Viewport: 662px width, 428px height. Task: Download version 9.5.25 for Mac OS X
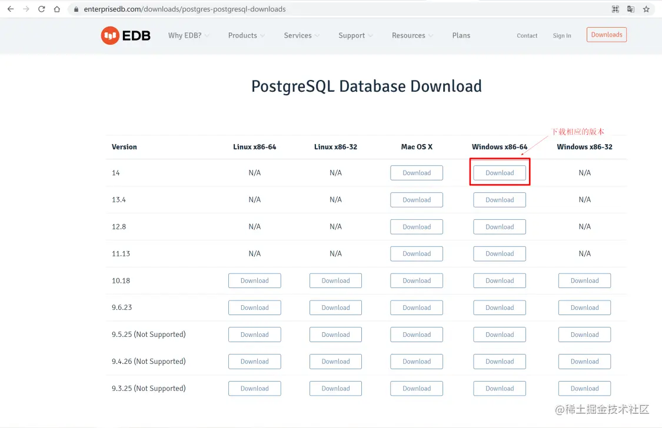pyautogui.click(x=417, y=335)
